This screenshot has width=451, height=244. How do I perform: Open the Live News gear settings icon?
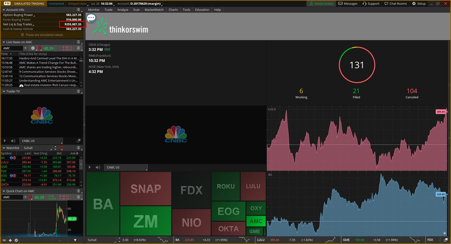(33, 48)
